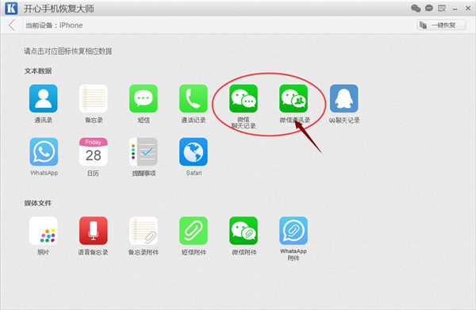This screenshot has width=476, height=310.
Task: Open the WeChat support icon in title bar
Action: pyautogui.click(x=416, y=8)
